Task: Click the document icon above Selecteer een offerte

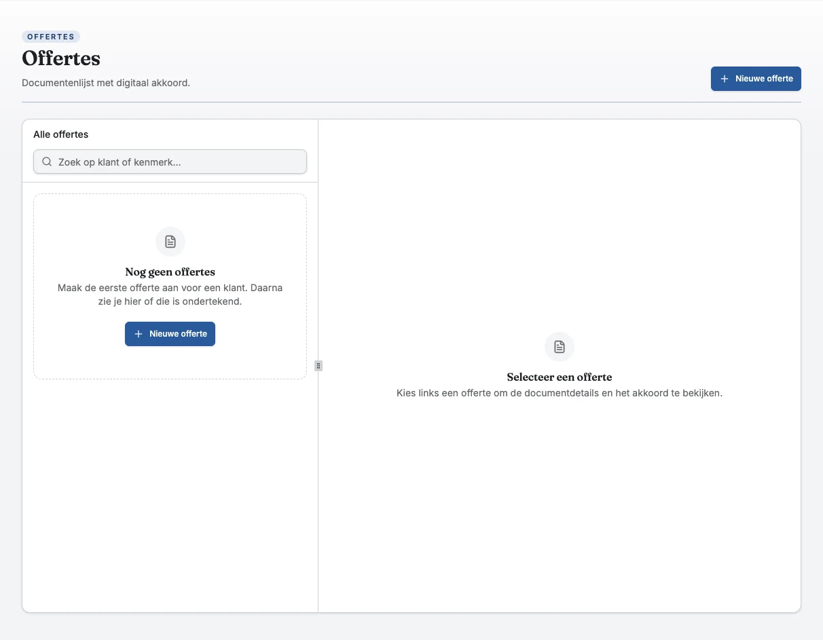Action: tap(560, 347)
